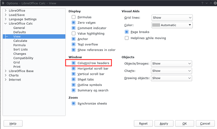Click the dialog's title bar app icon
Image resolution: width=217 pixels, height=129 pixels.
point(3,3)
